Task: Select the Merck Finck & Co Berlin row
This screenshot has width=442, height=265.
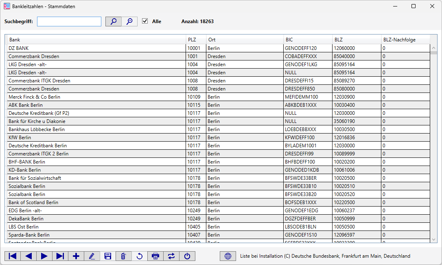Action: click(x=219, y=97)
